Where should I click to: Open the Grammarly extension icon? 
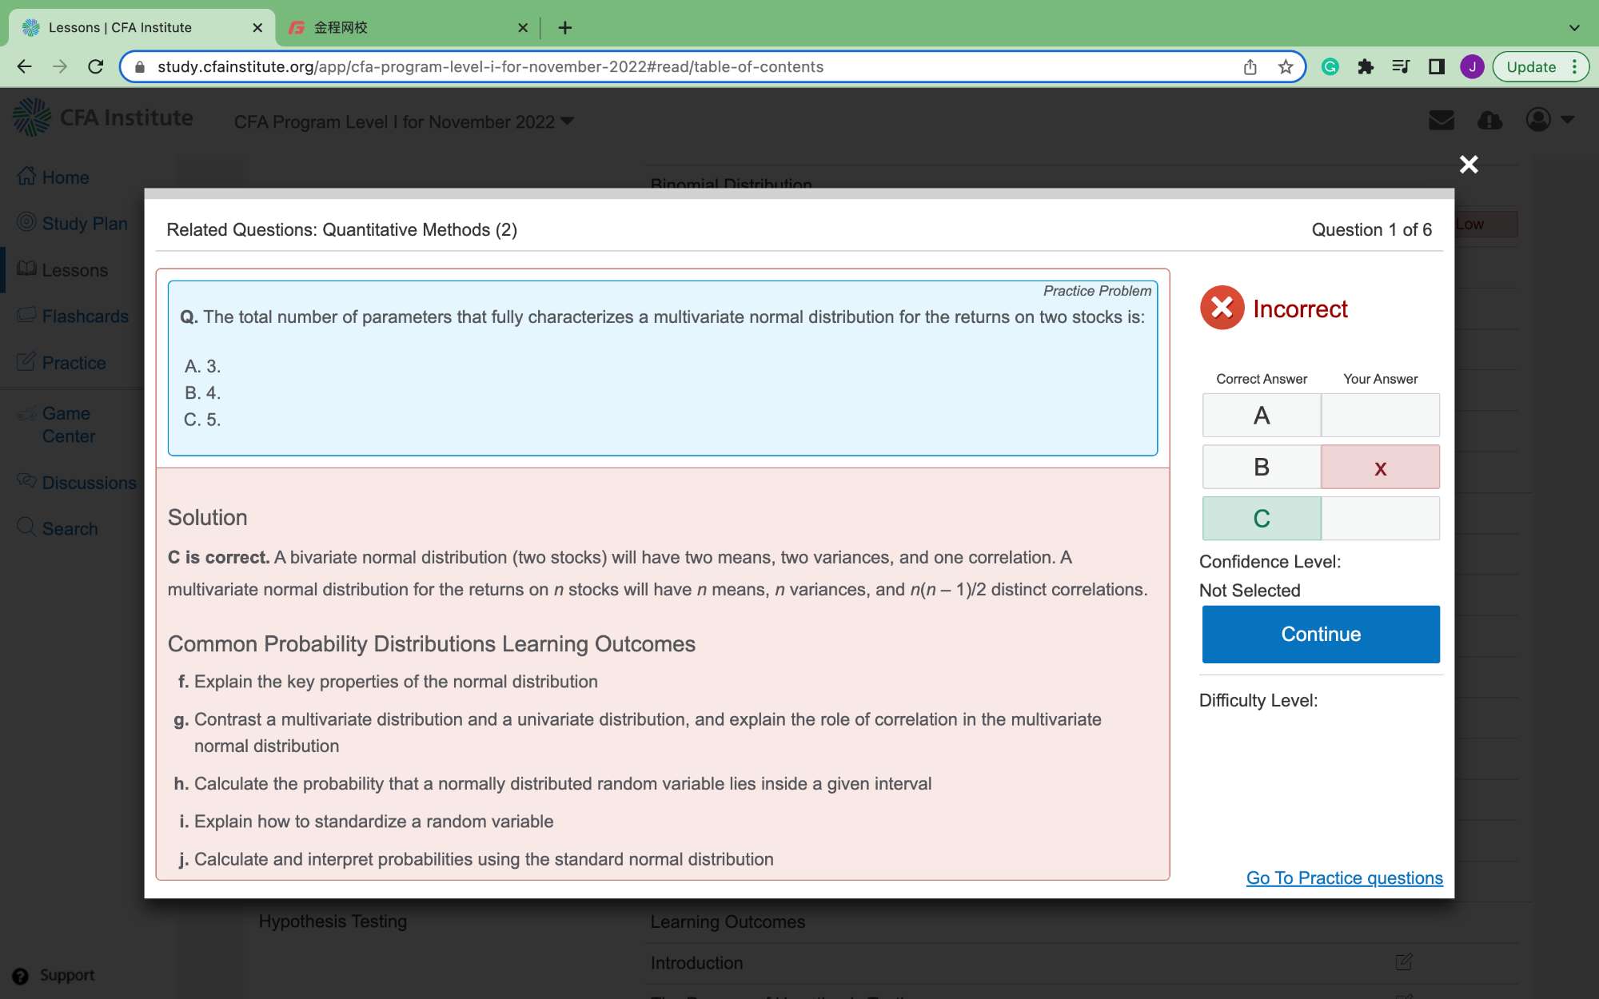click(x=1330, y=67)
